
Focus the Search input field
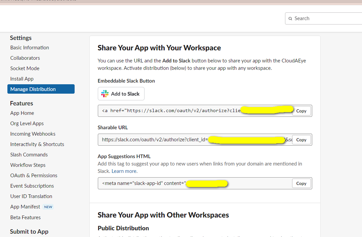pyautogui.click(x=323, y=18)
